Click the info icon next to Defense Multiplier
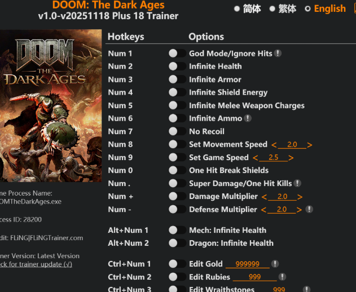 309,209
